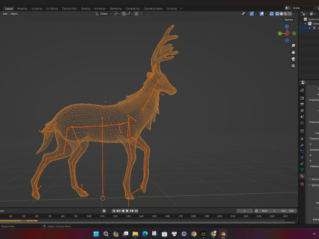Open the Blender icon in taskbar
Screen dimensions: 319x239
(223, 234)
